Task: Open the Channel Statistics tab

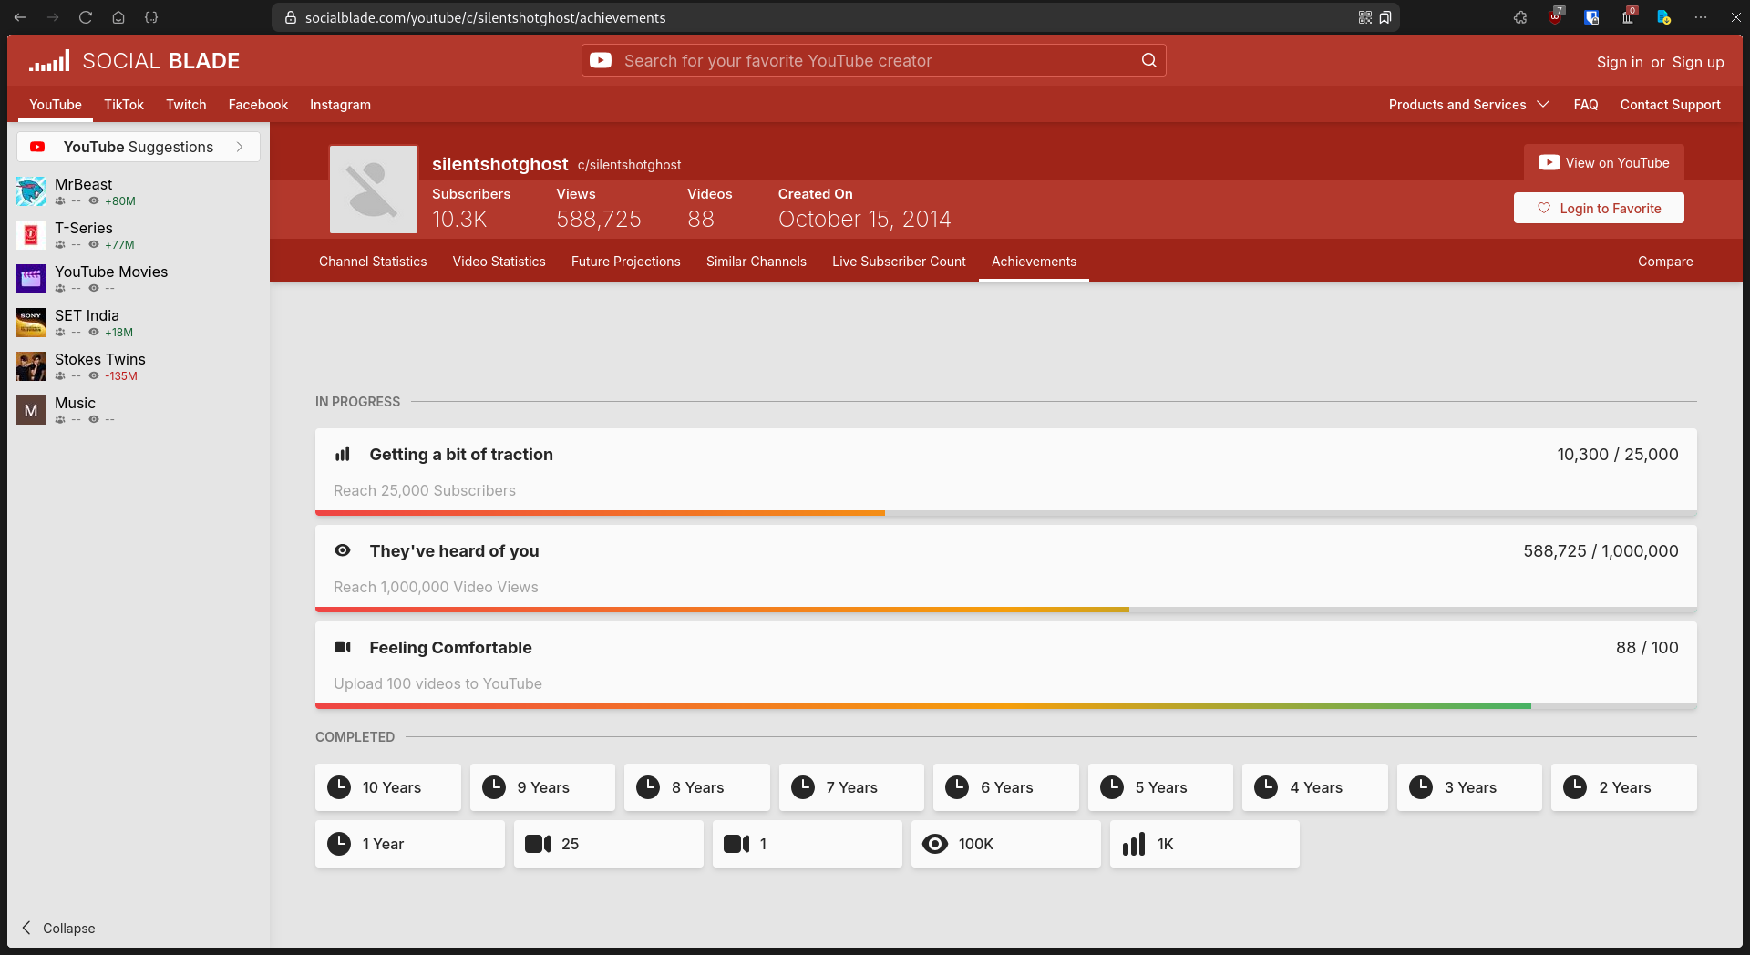Action: [373, 262]
